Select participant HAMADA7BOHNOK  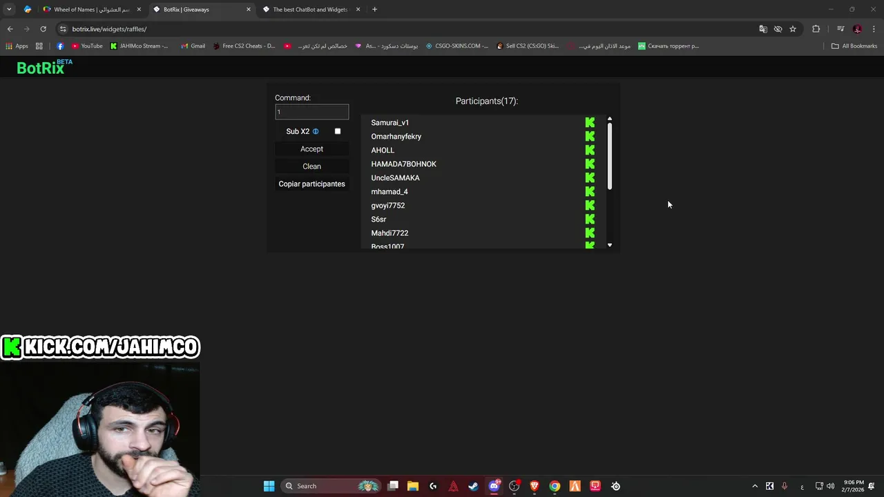pyautogui.click(x=404, y=164)
